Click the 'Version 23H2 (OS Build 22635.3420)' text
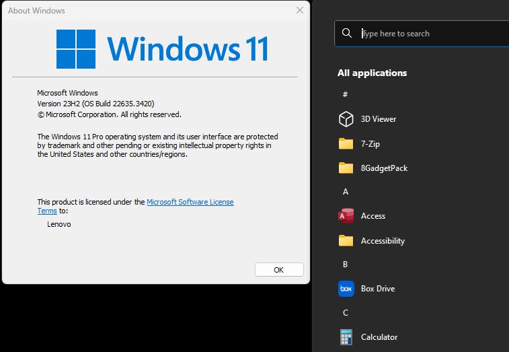The image size is (509, 352). [95, 104]
